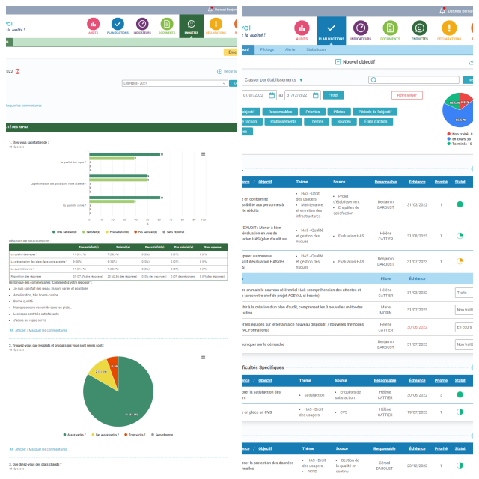
Task: Switch to Pilotage tab in right panel
Action: [x=267, y=49]
